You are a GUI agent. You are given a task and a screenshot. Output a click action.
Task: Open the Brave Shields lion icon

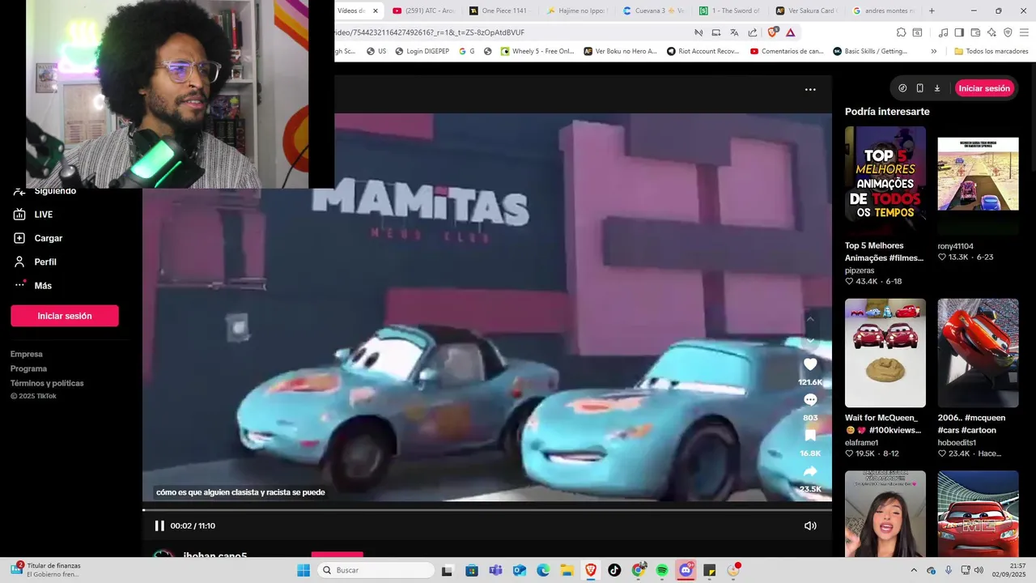[x=772, y=32]
